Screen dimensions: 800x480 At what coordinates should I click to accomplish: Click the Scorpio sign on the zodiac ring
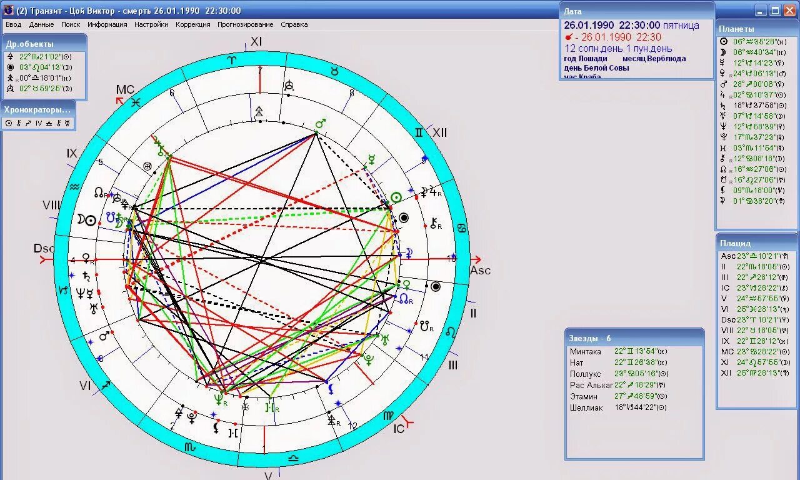point(189,446)
